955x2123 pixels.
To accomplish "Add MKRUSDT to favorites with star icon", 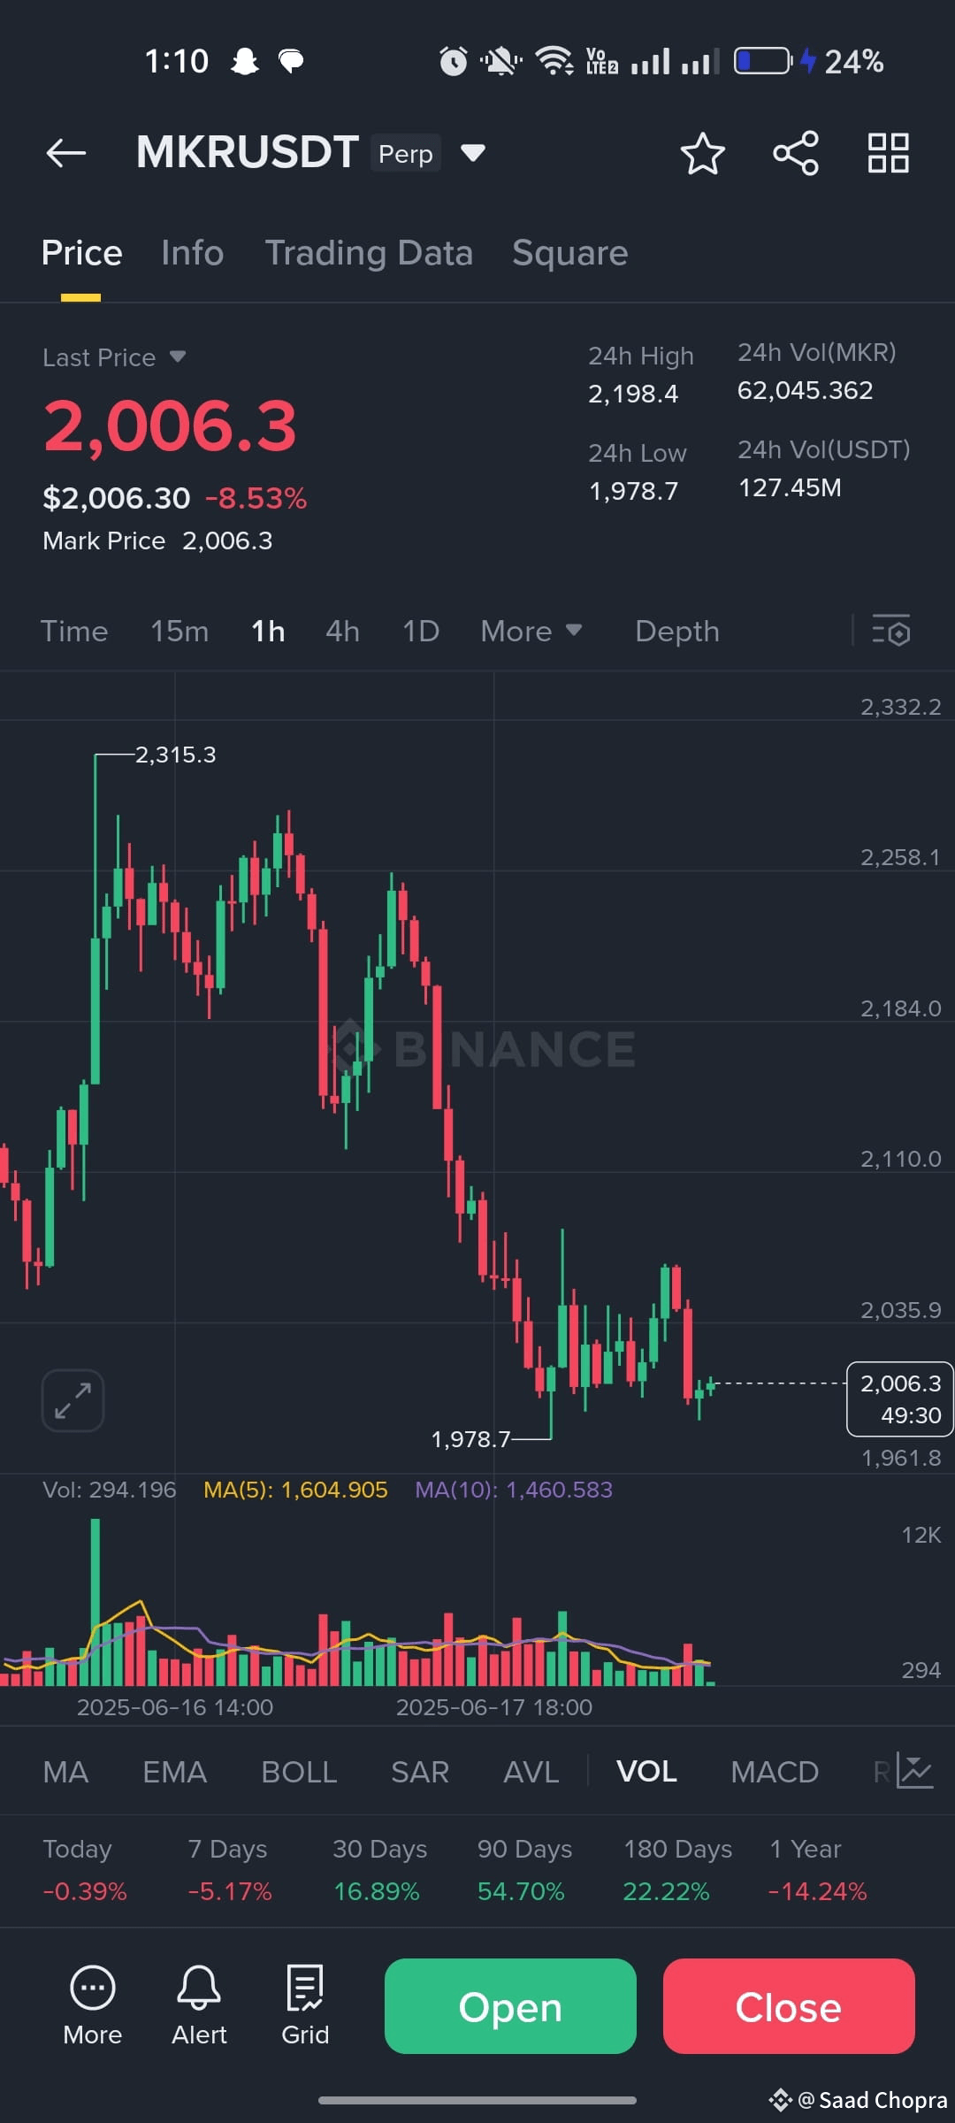I will 703,154.
